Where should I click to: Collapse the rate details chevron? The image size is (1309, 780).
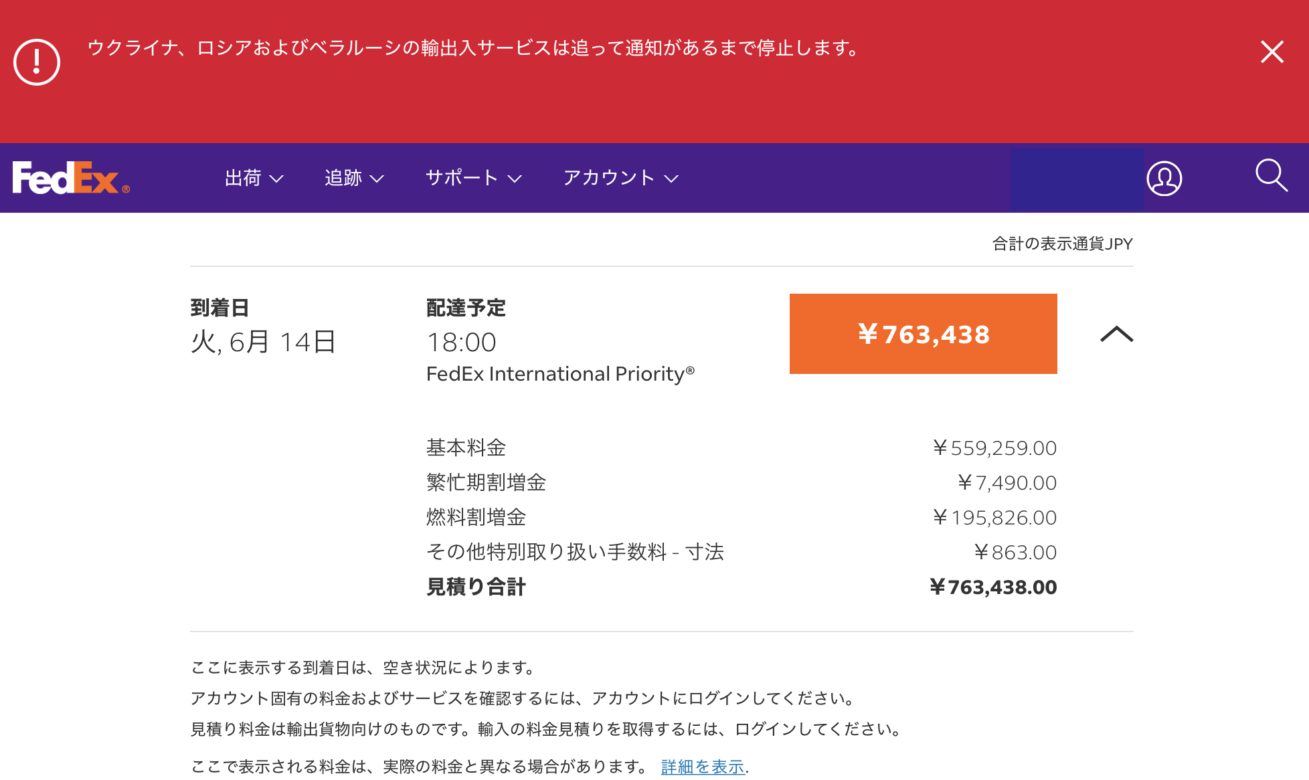coord(1117,334)
